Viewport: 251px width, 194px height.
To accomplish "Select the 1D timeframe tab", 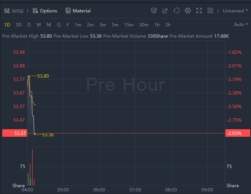I will pyautogui.click(x=7, y=25).
